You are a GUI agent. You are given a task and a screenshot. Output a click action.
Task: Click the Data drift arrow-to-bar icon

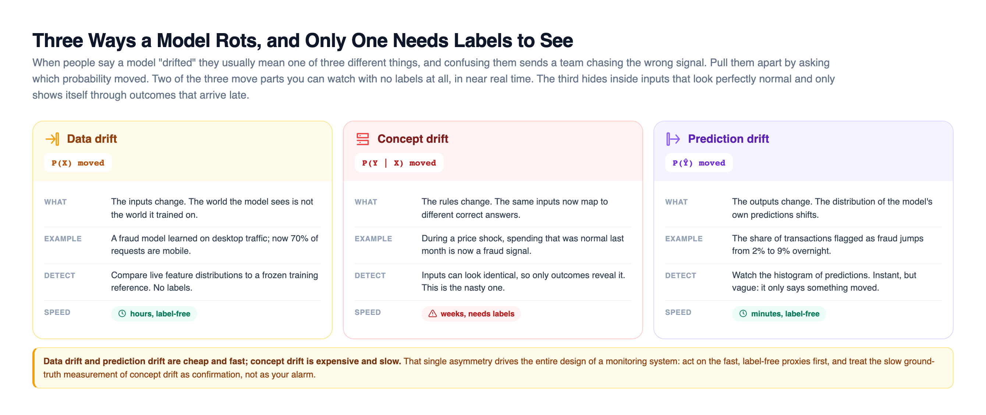53,139
